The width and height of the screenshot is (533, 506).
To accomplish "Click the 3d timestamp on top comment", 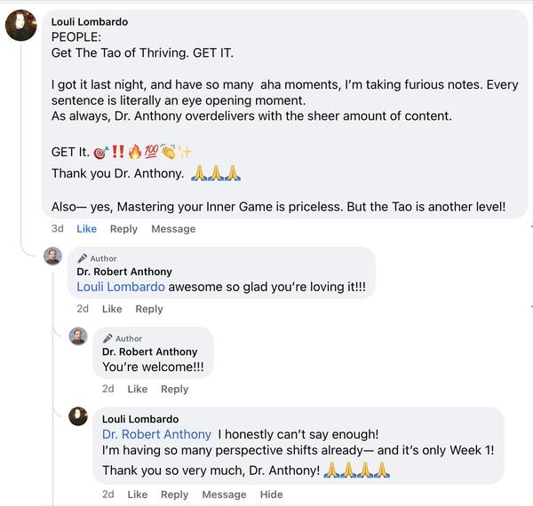I will 57,229.
